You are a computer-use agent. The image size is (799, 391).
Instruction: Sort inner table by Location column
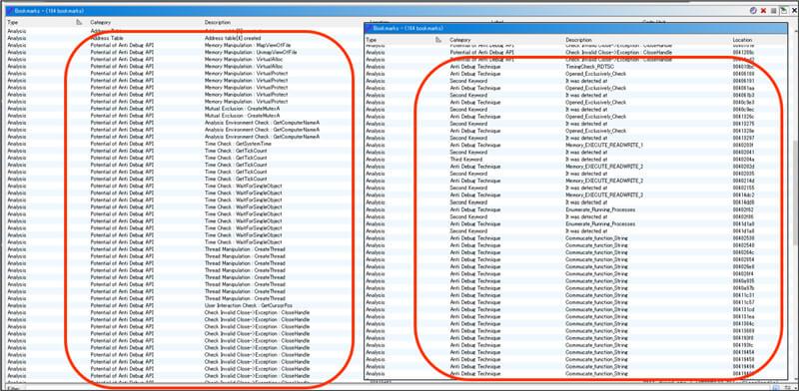point(742,40)
